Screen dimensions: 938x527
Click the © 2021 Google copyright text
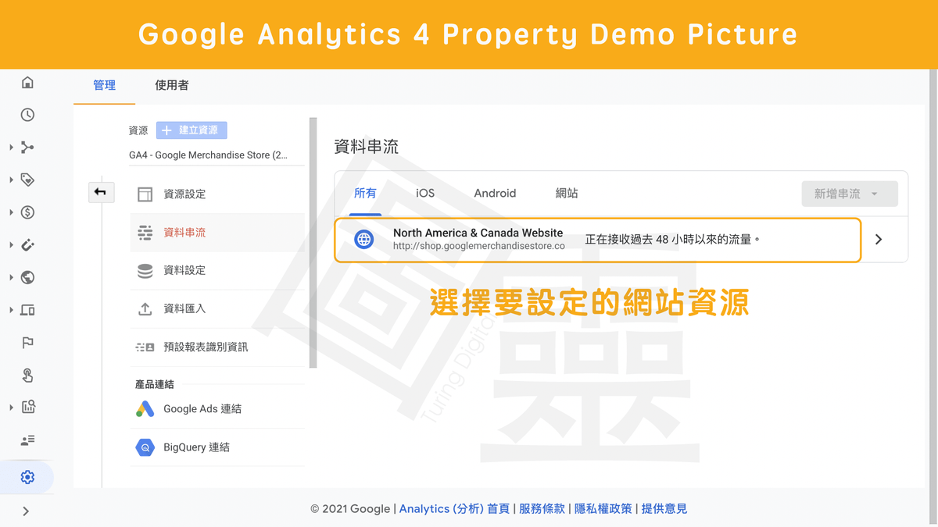(350, 509)
